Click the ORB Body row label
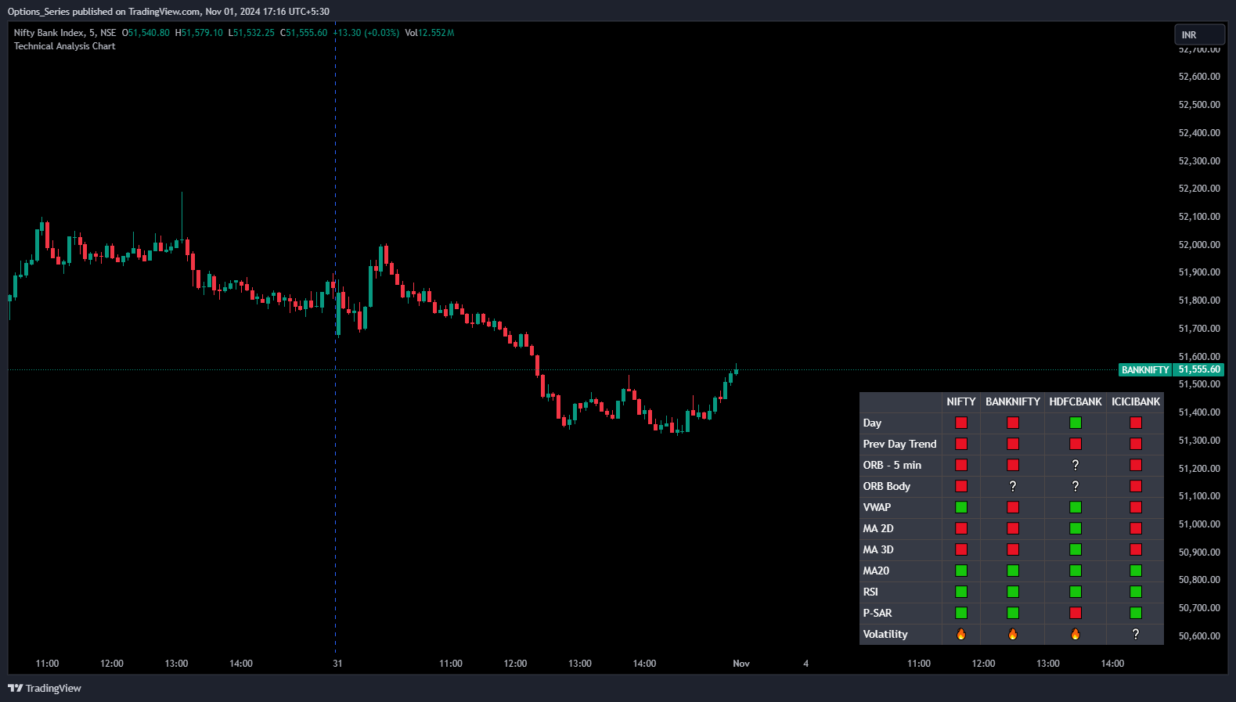The image size is (1236, 702). 887,486
